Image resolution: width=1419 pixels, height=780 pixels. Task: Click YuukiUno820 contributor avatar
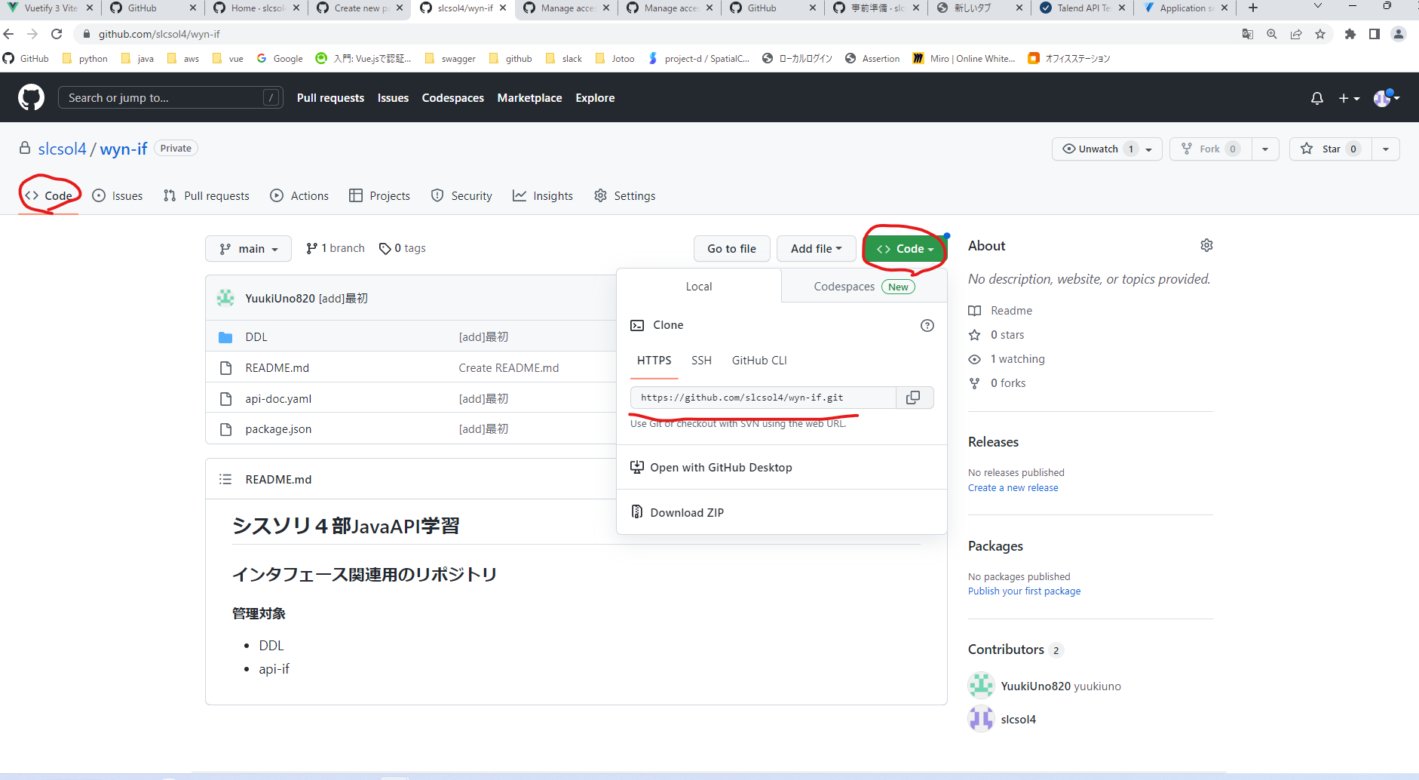pos(981,686)
